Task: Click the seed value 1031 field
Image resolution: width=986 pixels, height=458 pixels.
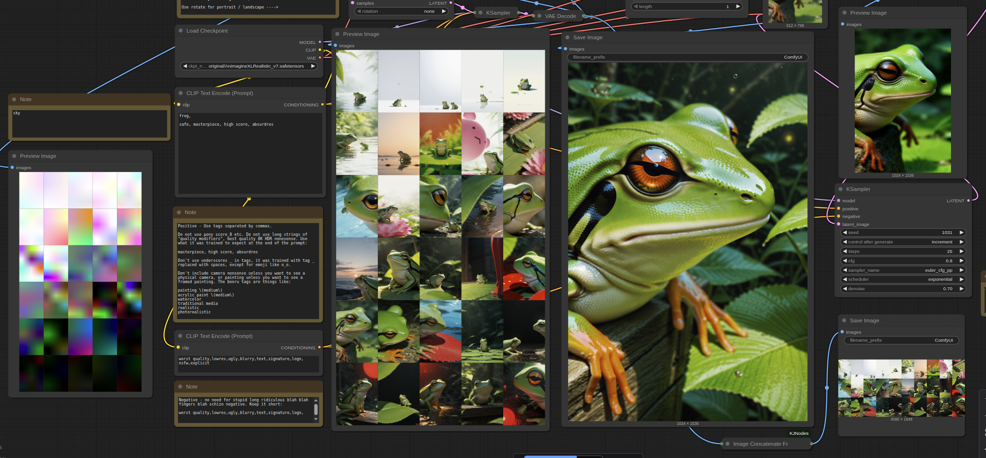Action: click(903, 233)
